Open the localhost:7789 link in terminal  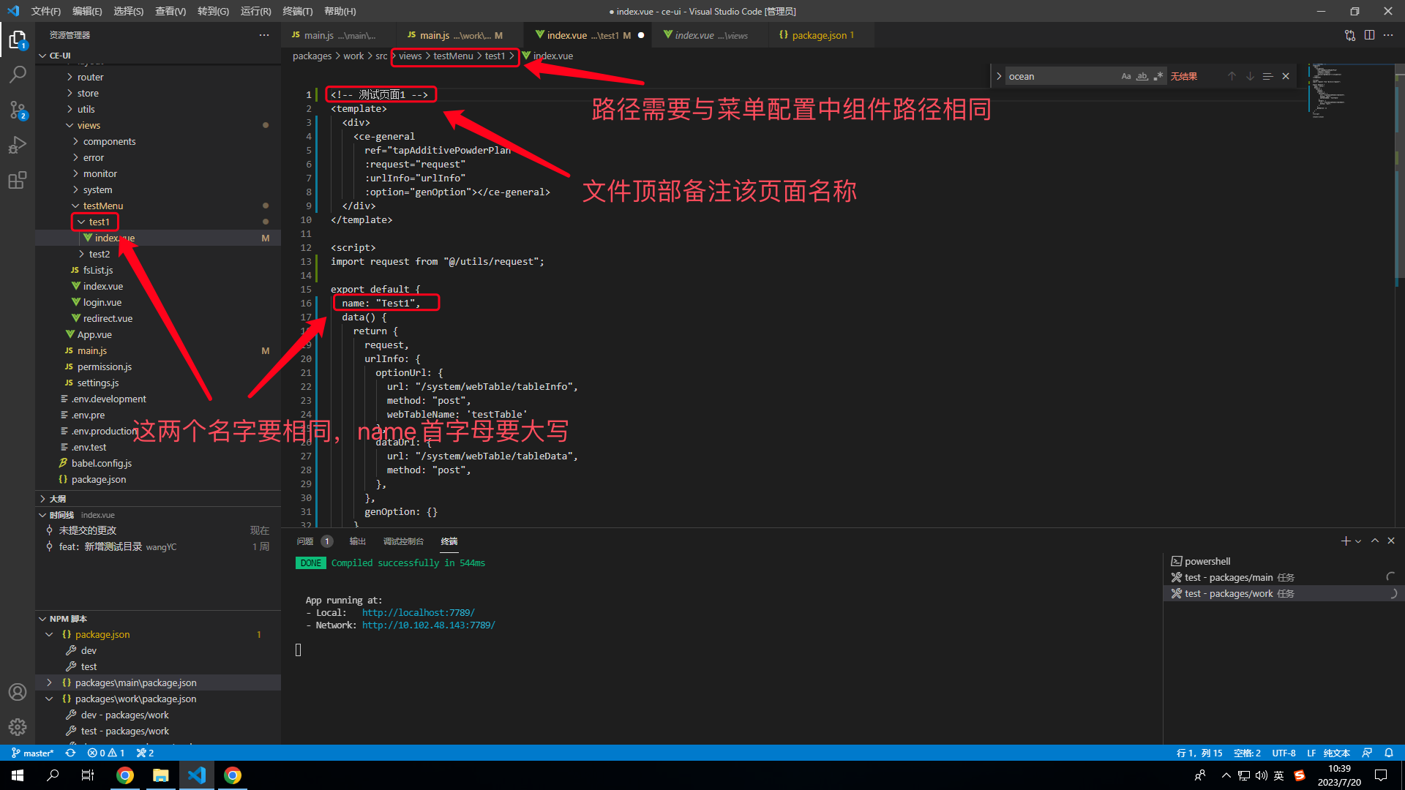pos(418,613)
